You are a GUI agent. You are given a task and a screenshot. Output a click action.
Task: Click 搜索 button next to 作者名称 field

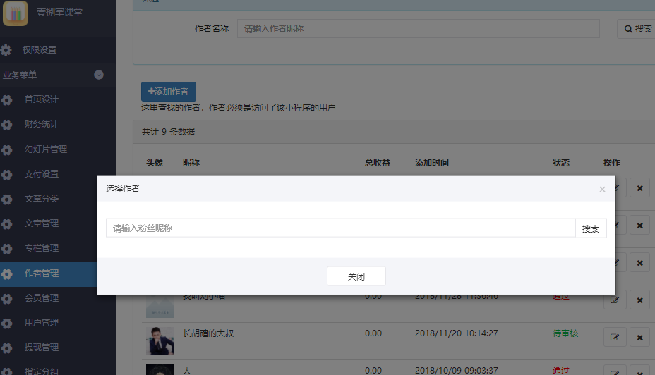(636, 29)
